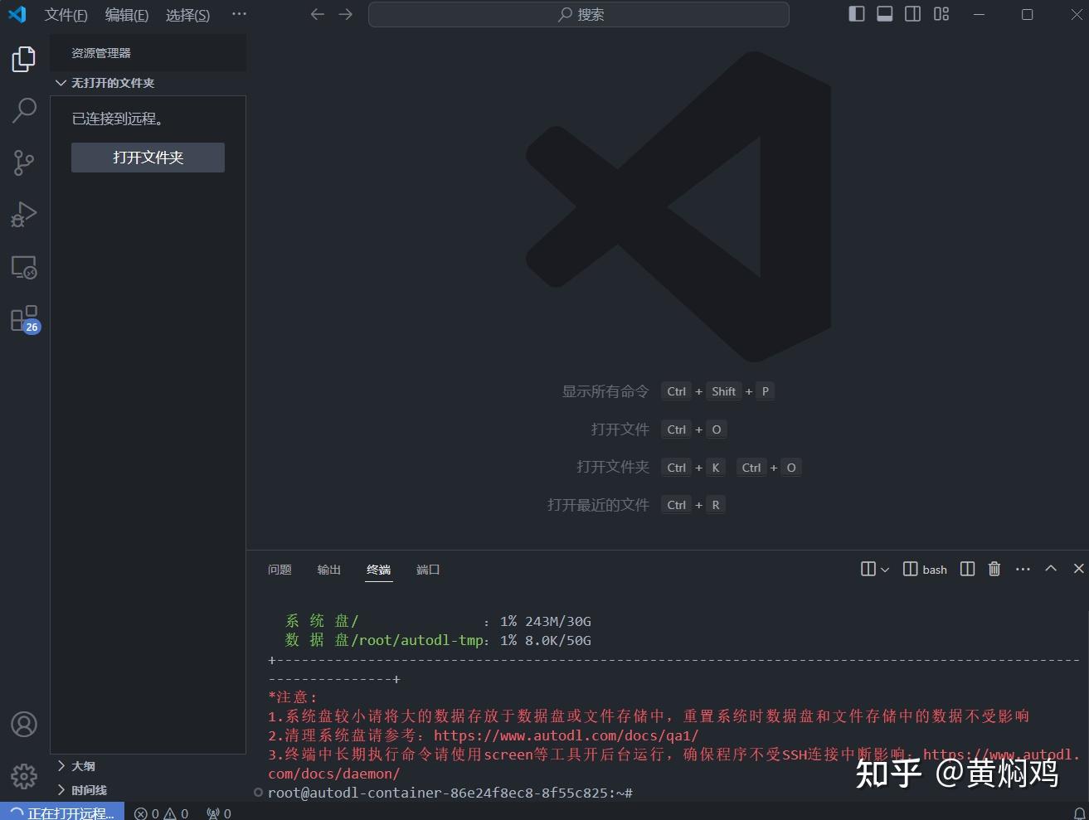The width and height of the screenshot is (1089, 820).
Task: Open the autodl.com/docs/qa1 link in the terminal
Action: point(566,735)
